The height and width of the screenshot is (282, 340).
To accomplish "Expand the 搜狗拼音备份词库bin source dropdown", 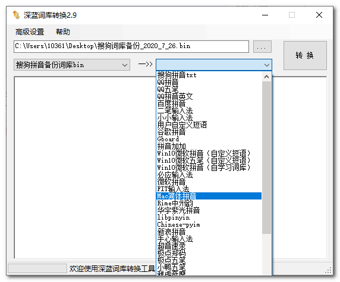I will coord(72,65).
